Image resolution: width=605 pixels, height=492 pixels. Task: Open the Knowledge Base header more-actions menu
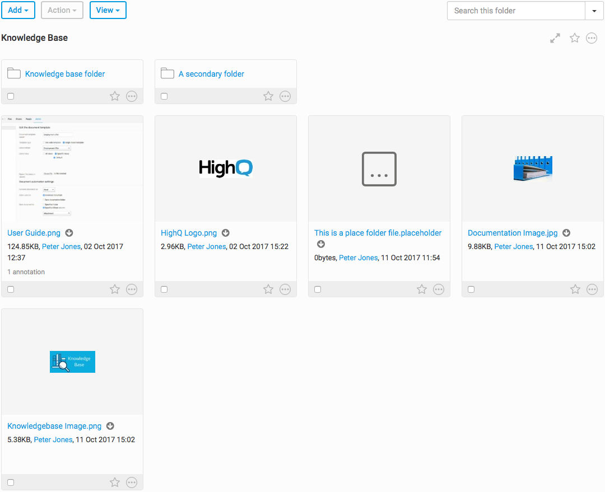592,38
